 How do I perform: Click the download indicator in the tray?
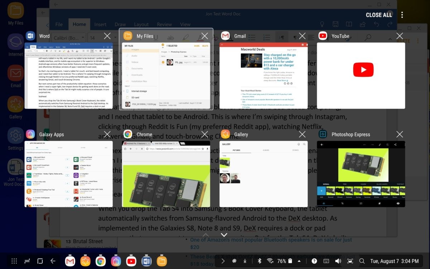[245, 261]
